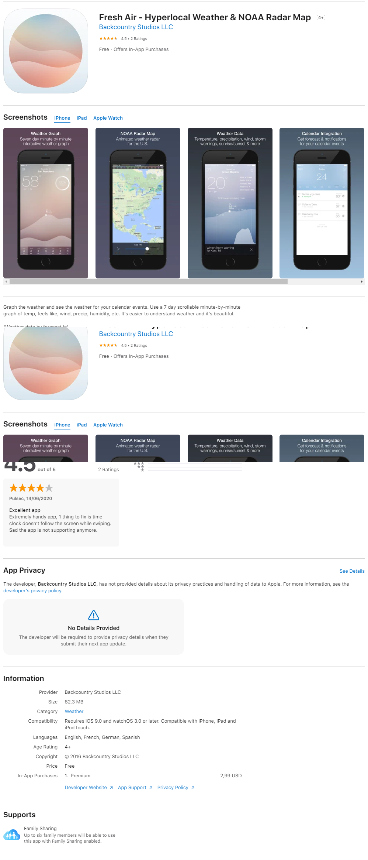
Task: Switch to iPad screenshots tab
Action: pos(82,118)
